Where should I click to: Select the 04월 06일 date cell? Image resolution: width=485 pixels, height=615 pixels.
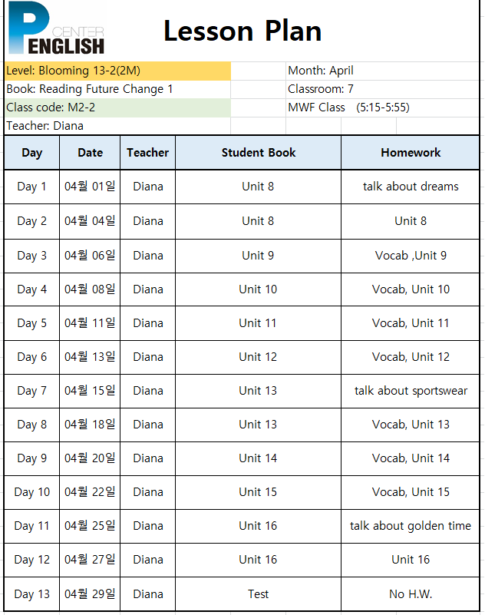coord(90,256)
